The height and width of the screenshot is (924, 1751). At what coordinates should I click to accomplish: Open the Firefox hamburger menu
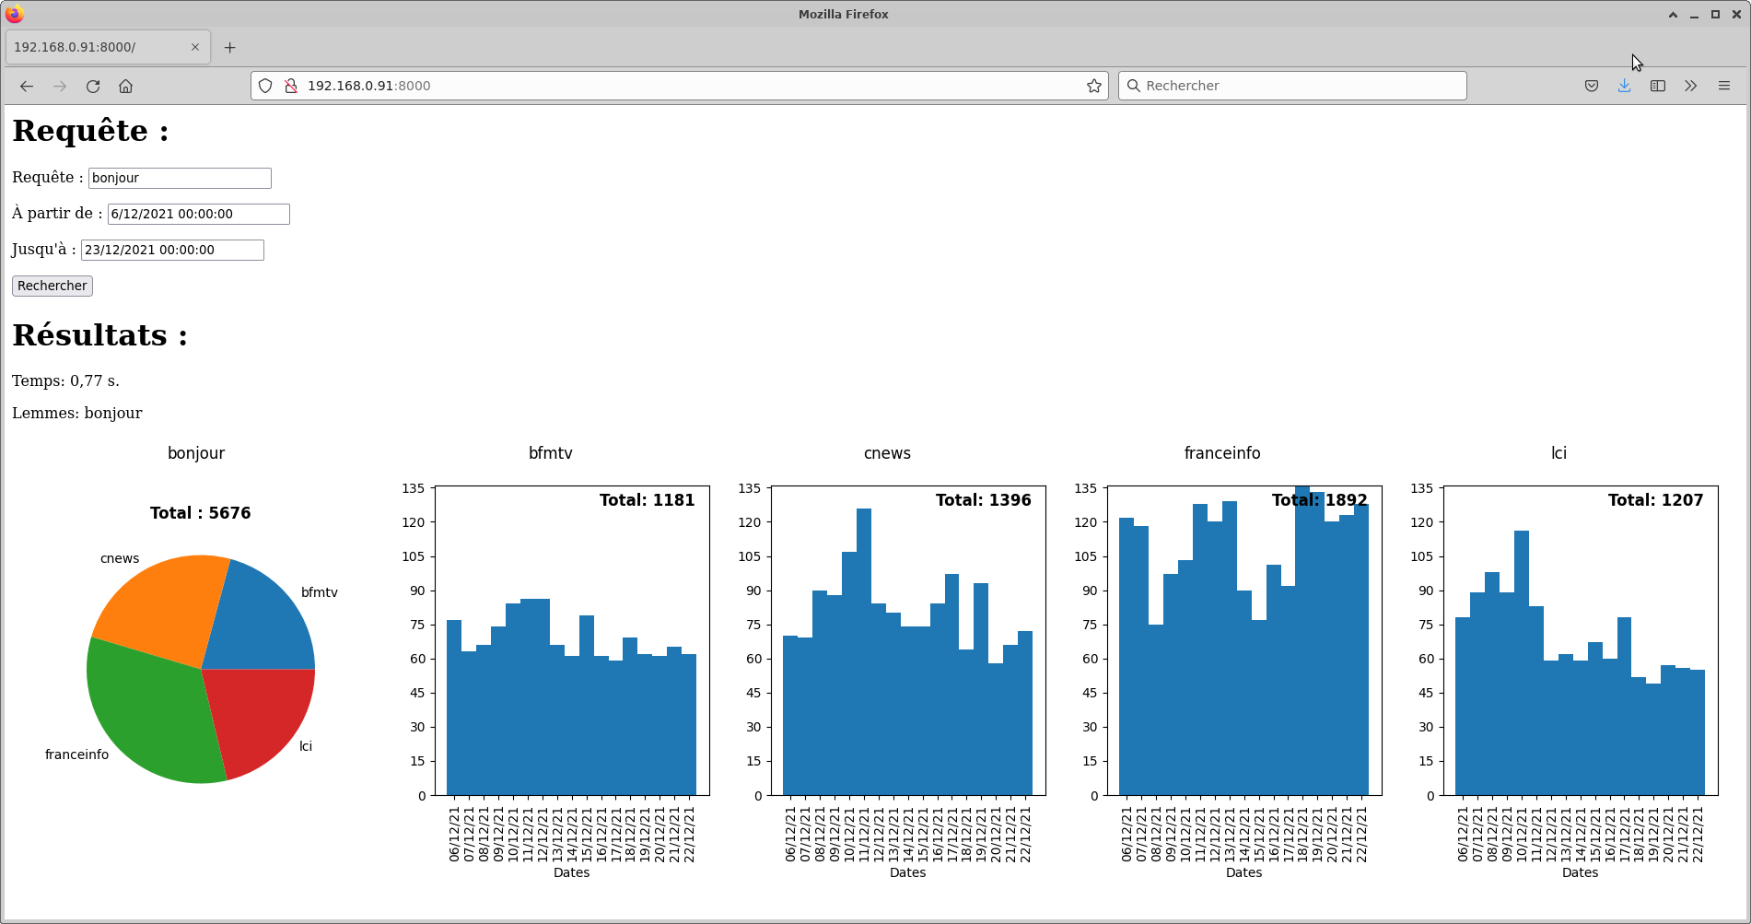tap(1724, 86)
